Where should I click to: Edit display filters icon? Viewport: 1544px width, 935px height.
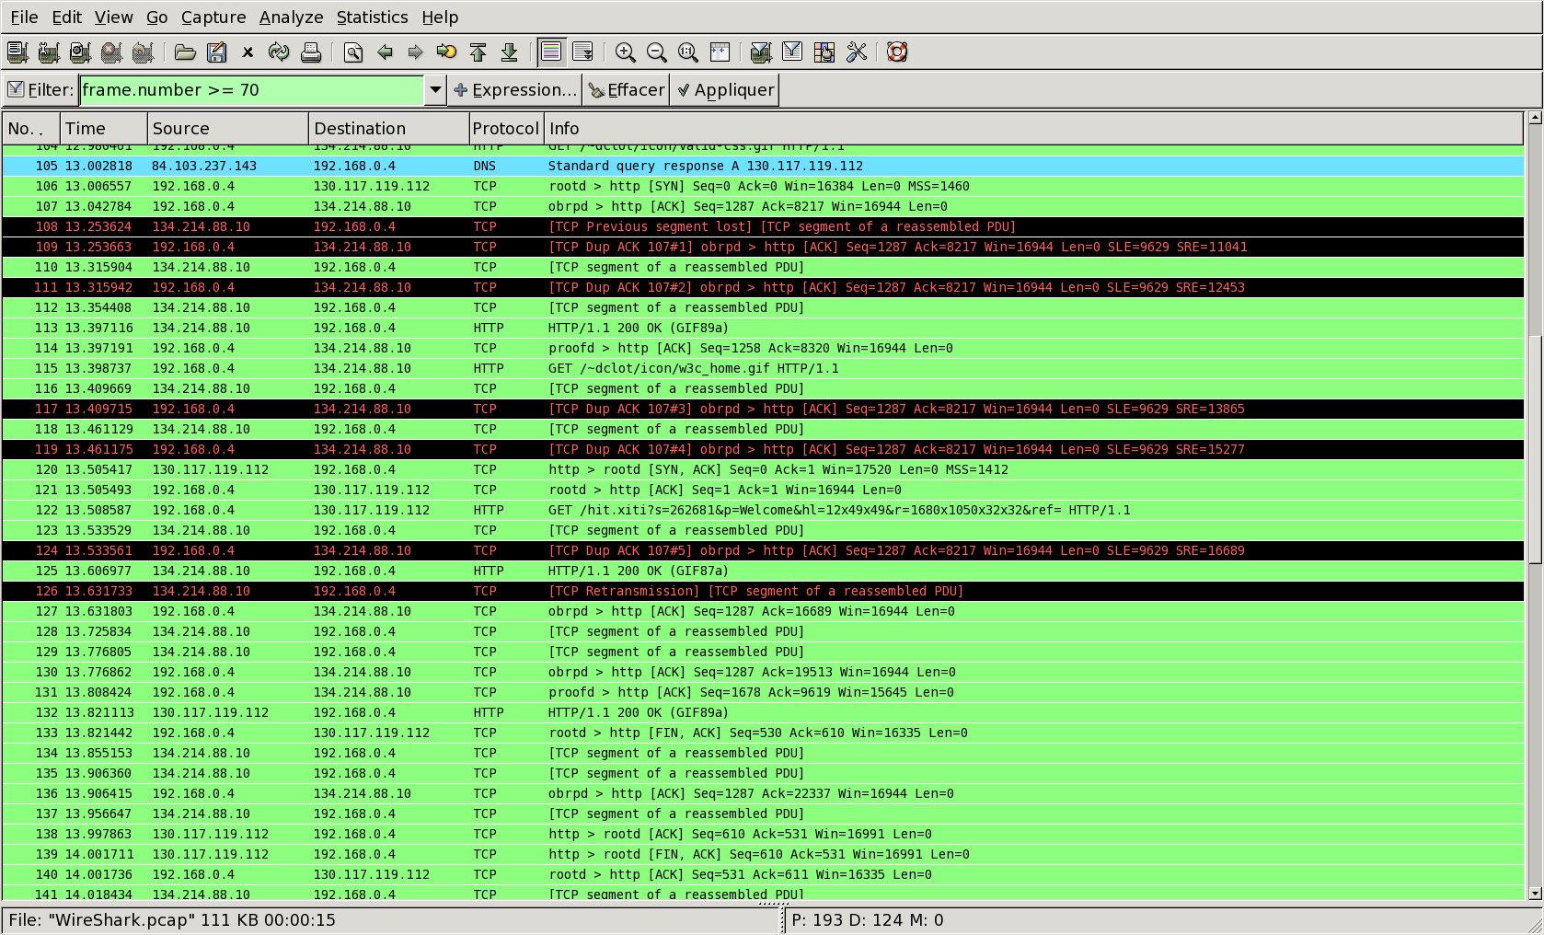point(792,52)
